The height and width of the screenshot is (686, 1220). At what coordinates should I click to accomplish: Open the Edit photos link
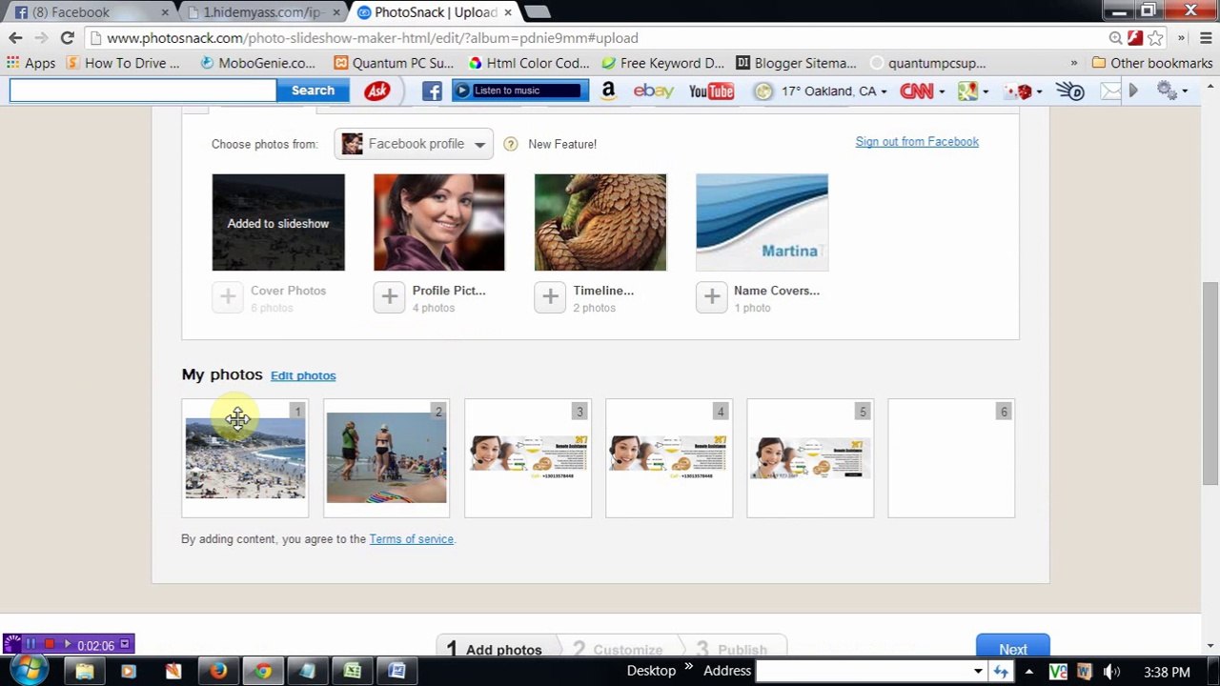coord(303,375)
